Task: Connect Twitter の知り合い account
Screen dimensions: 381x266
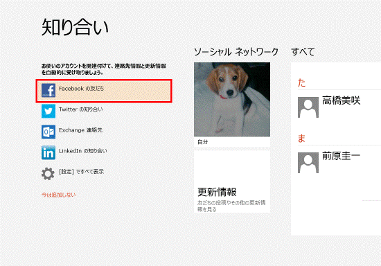Action: 80,109
